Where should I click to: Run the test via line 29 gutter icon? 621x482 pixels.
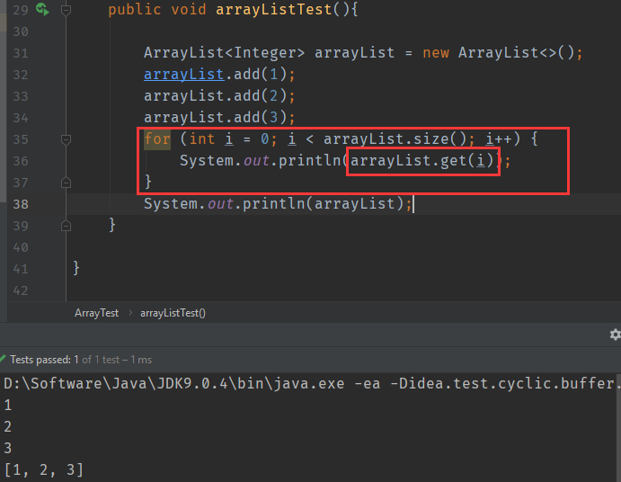point(42,9)
